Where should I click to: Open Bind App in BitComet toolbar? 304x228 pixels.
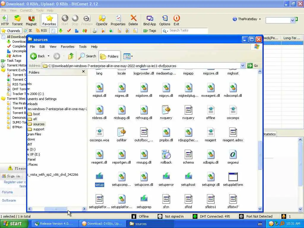pyautogui.click(x=150, y=20)
